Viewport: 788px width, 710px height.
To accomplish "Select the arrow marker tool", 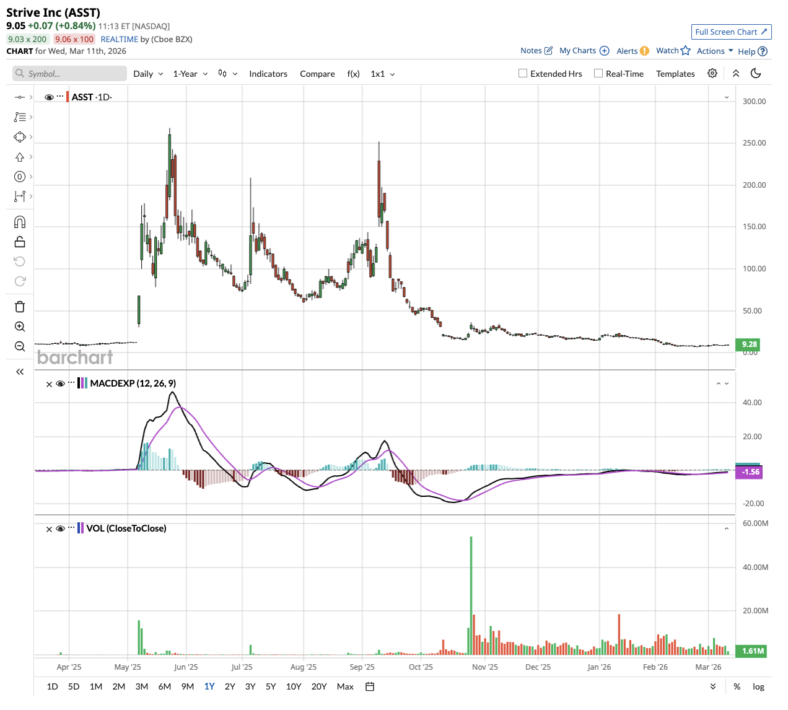I will point(20,157).
